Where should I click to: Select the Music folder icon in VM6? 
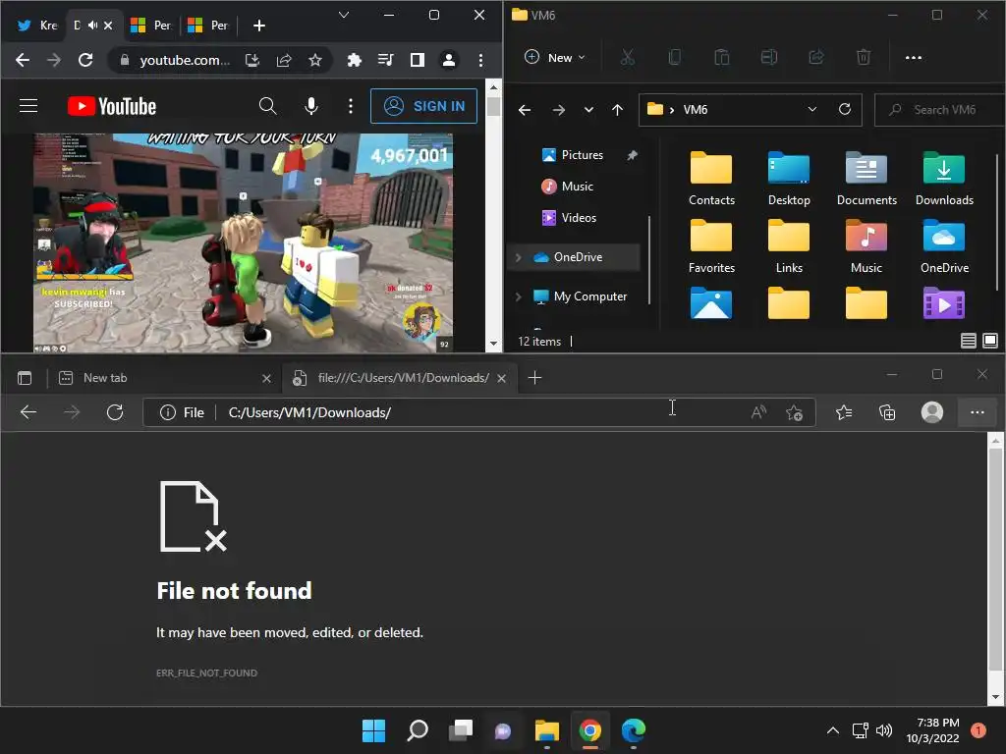pyautogui.click(x=866, y=246)
